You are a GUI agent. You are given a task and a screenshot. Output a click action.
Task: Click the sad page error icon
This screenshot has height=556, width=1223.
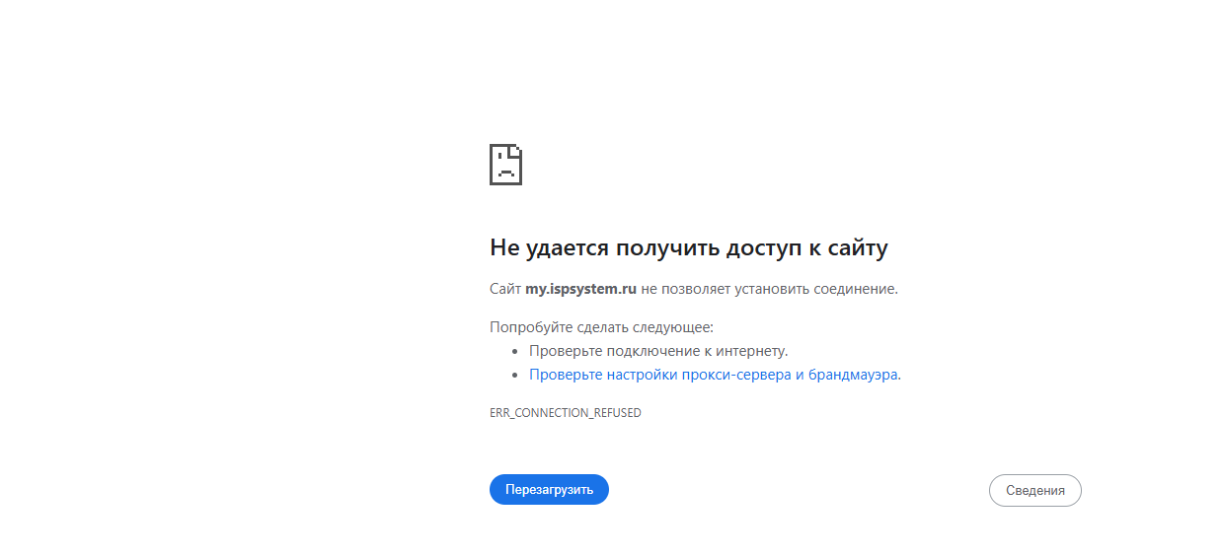point(505,164)
